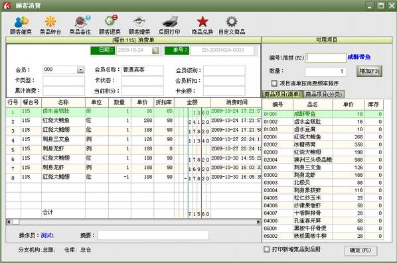The image size is (397, 263).
Task: Click the 名称 column header
Action: 63,102
